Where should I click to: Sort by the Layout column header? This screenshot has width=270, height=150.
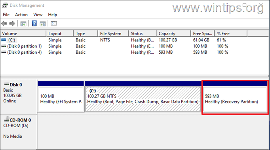[60, 34]
